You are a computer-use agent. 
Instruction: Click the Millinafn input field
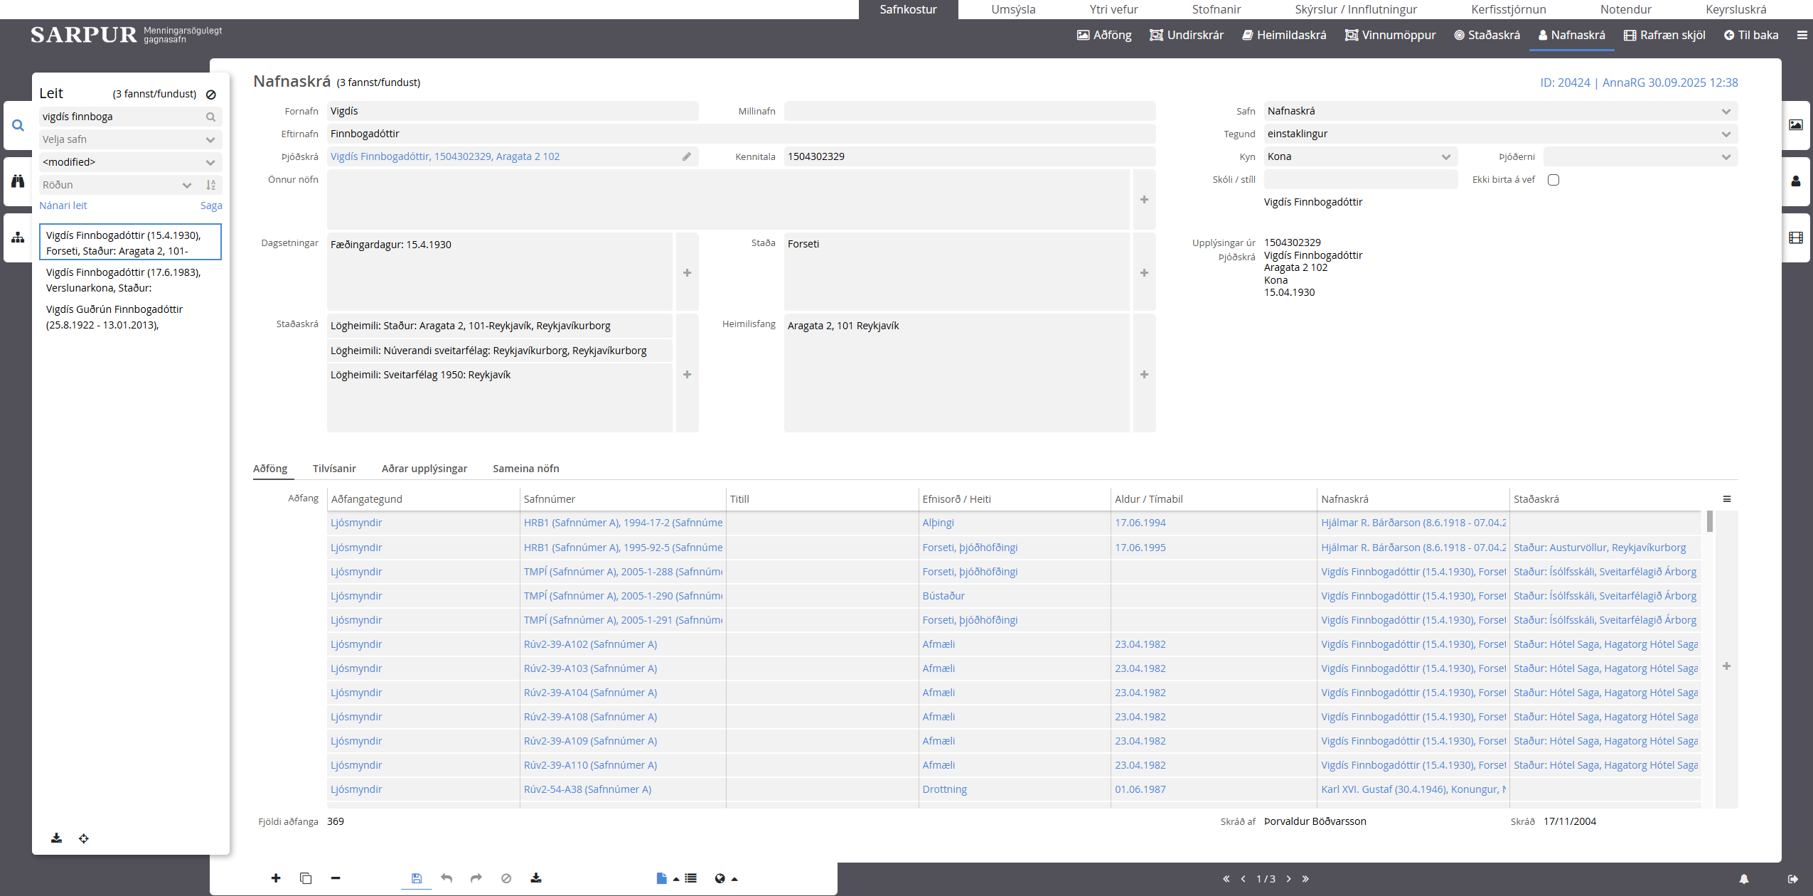click(969, 111)
